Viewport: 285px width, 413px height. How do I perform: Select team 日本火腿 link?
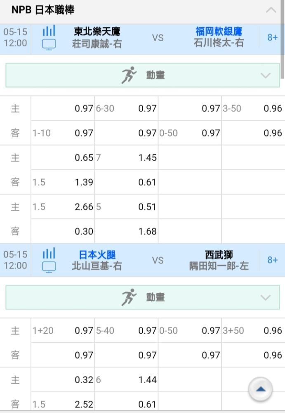pyautogui.click(x=97, y=254)
